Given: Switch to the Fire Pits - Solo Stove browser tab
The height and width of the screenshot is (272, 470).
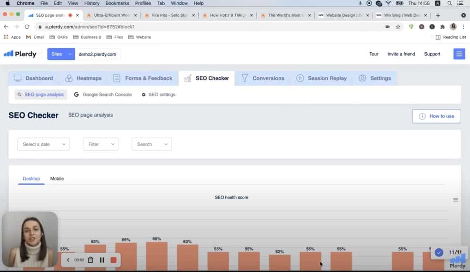Looking at the screenshot, I should tap(170, 15).
